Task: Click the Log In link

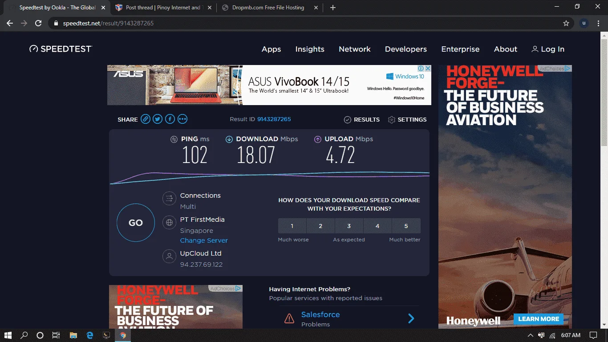Action: (548, 49)
